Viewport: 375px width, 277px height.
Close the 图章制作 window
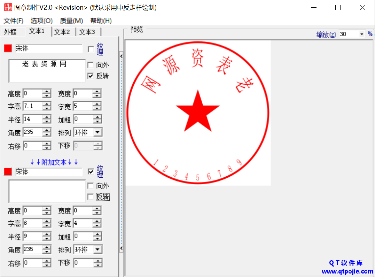[362, 7]
